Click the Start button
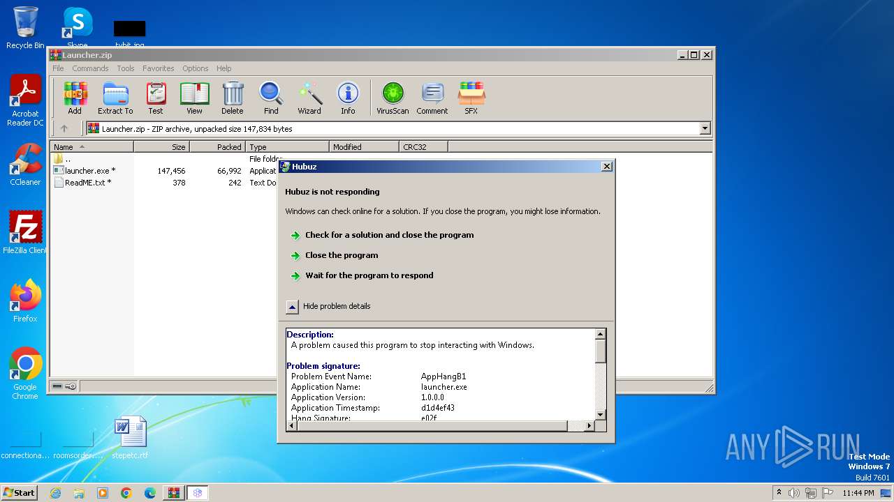 point(20,492)
